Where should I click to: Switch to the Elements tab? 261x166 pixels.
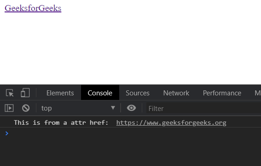click(60, 93)
